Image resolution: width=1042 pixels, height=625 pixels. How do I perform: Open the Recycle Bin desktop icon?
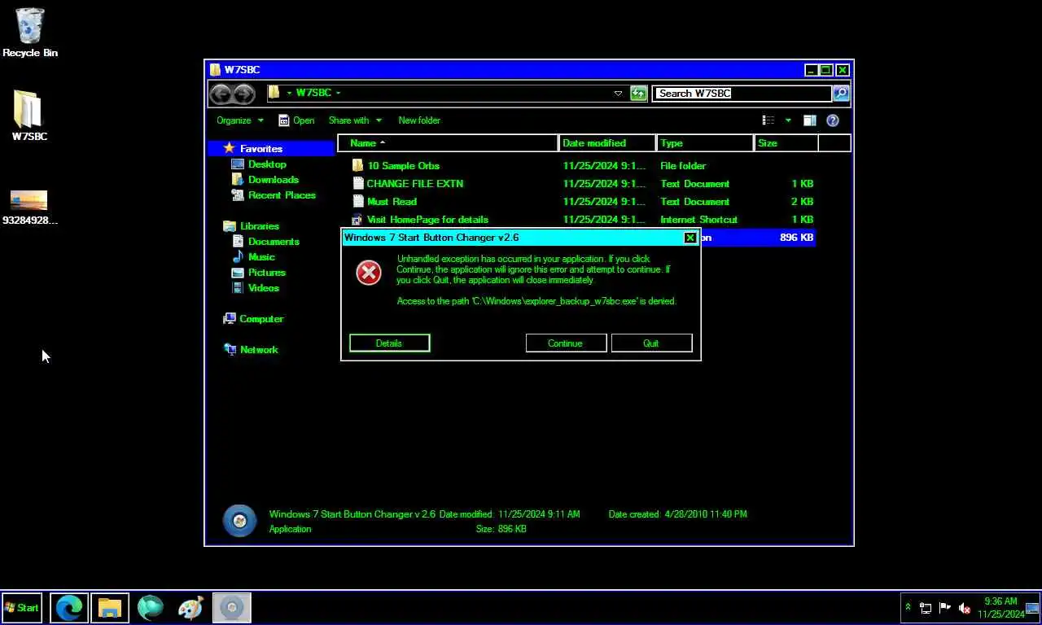pos(30,27)
